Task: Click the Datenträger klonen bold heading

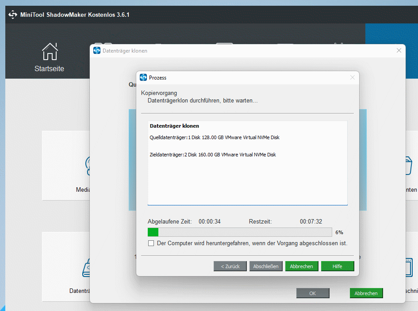Action: point(174,126)
